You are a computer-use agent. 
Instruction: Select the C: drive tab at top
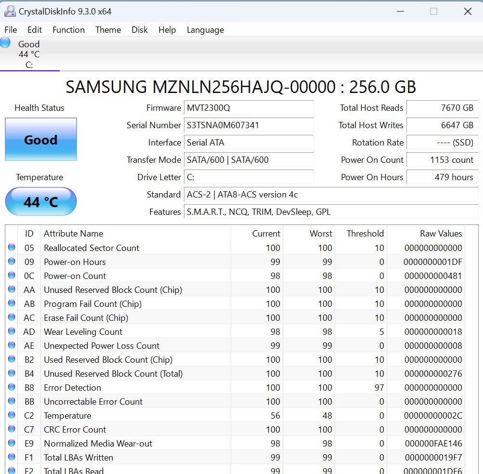(29, 54)
